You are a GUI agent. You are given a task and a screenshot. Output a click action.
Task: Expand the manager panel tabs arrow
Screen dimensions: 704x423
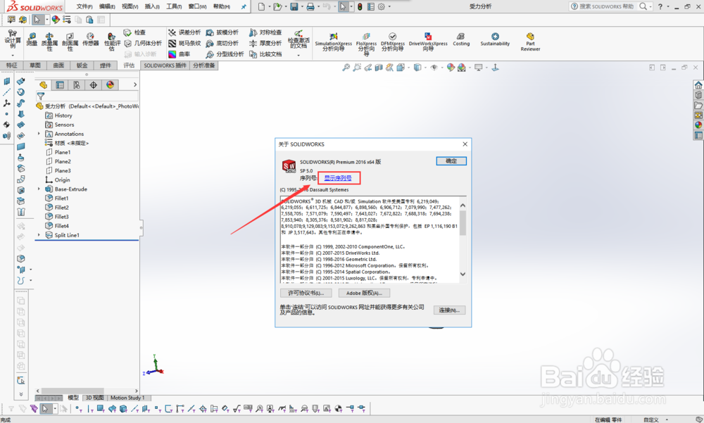point(135,84)
